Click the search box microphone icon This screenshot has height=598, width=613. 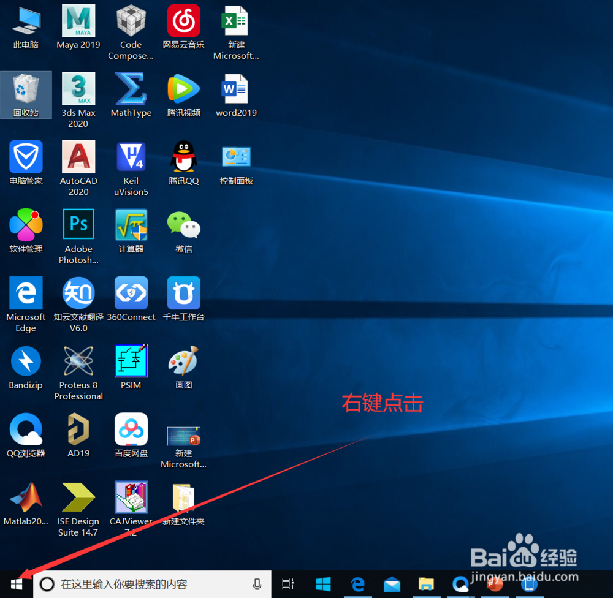tap(257, 585)
